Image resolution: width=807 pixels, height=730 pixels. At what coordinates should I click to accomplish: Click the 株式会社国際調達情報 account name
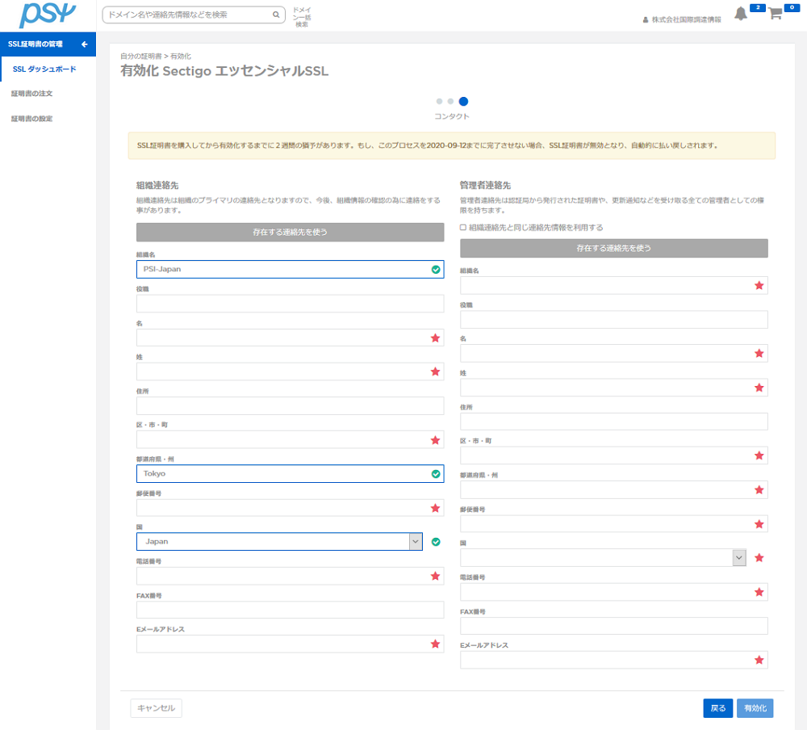tap(686, 19)
